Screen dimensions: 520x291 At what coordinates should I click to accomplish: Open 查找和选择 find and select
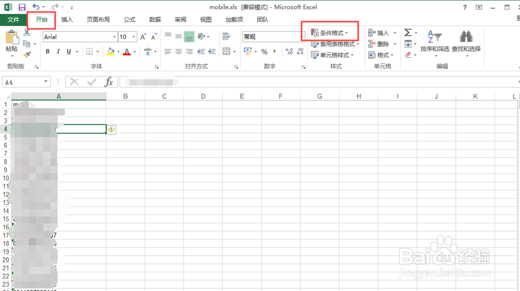tap(466, 43)
